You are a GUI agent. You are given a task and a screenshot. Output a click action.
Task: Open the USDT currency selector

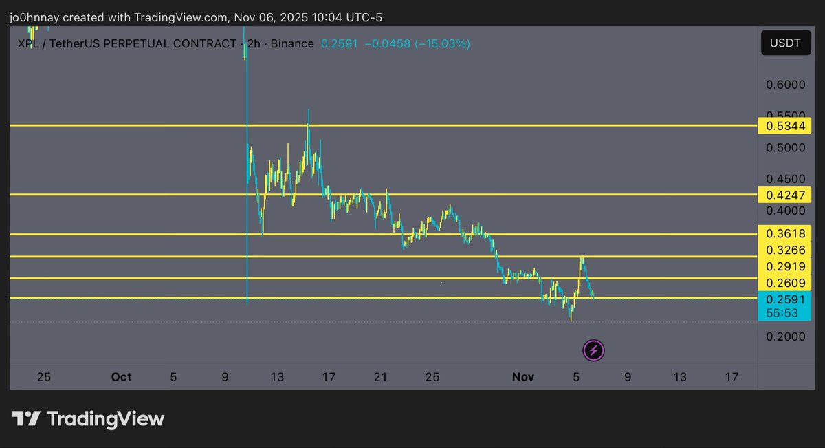[x=785, y=43]
